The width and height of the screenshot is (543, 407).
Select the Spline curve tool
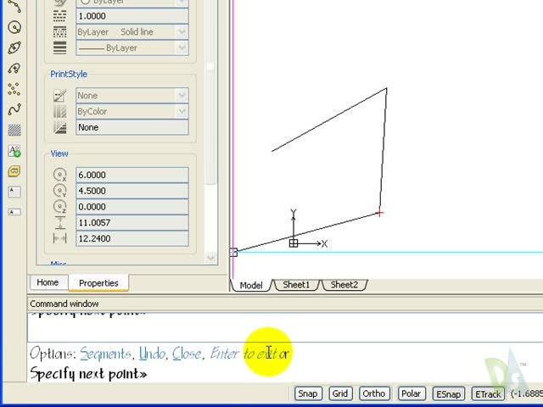[x=14, y=109]
